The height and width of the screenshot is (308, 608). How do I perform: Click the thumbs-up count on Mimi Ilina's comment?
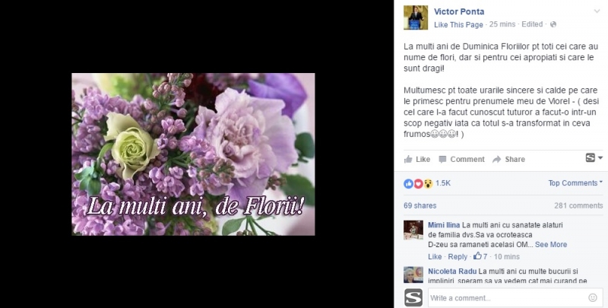480,256
